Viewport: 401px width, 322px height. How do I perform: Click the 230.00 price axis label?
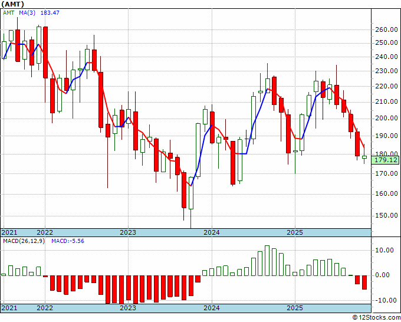[386, 71]
